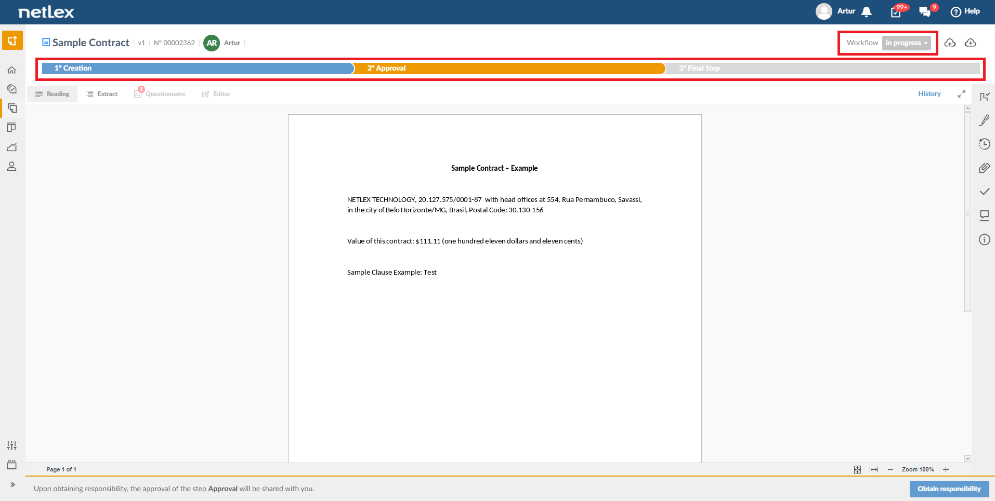Switch to the Reading tab
Screen dimensions: 995x501
coord(53,94)
